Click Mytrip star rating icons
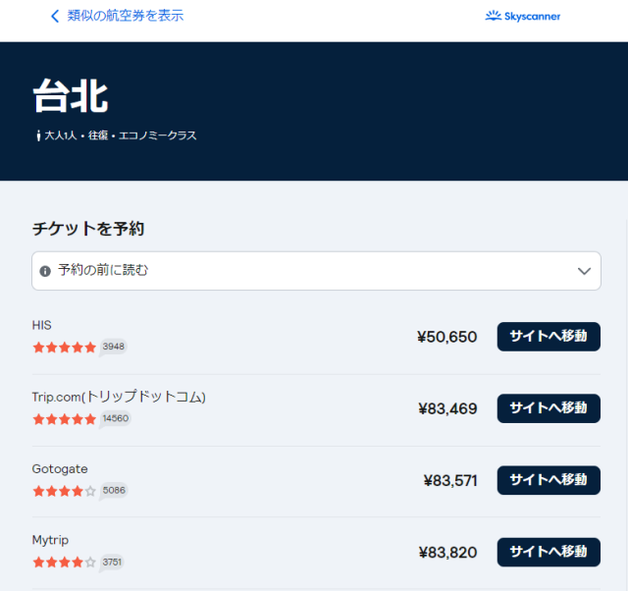628x591 pixels. 65,563
